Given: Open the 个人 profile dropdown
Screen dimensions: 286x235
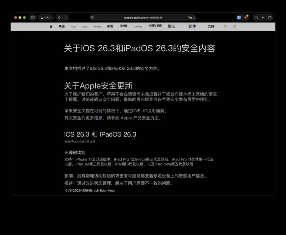Looking at the screenshot, I should [46, 18].
